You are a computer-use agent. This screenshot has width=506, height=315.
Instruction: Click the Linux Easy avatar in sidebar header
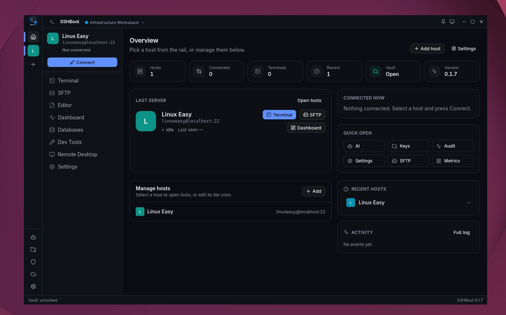tap(53, 38)
